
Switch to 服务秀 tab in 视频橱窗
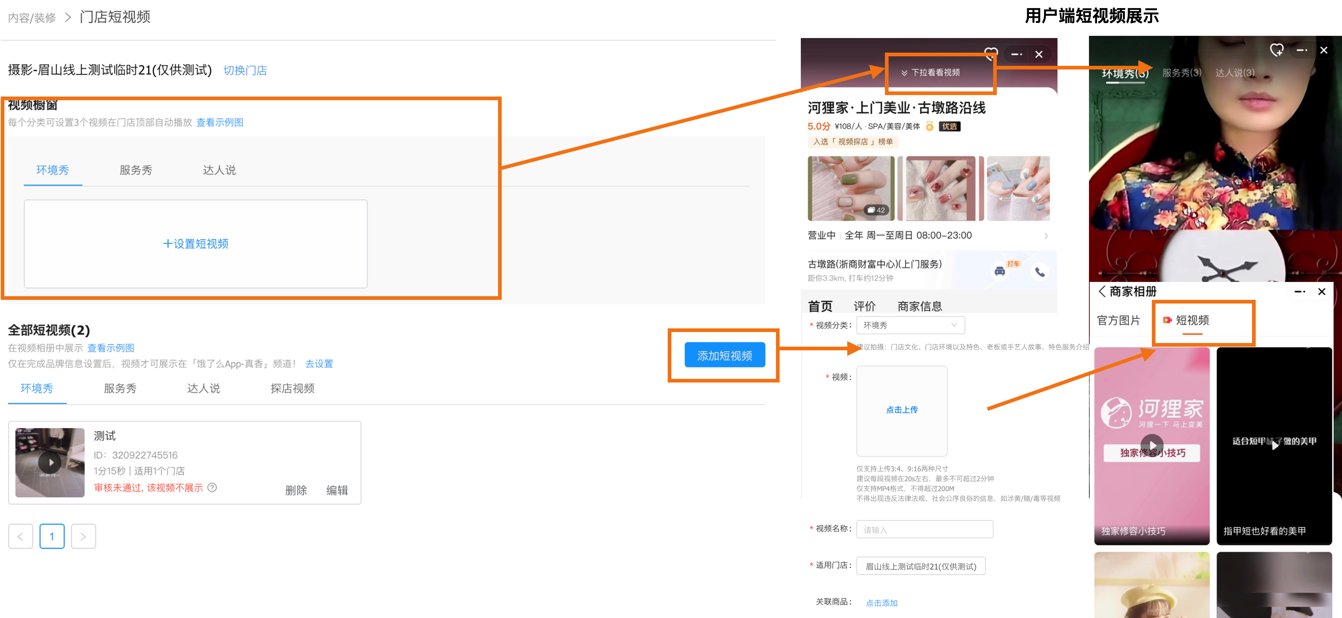click(136, 170)
